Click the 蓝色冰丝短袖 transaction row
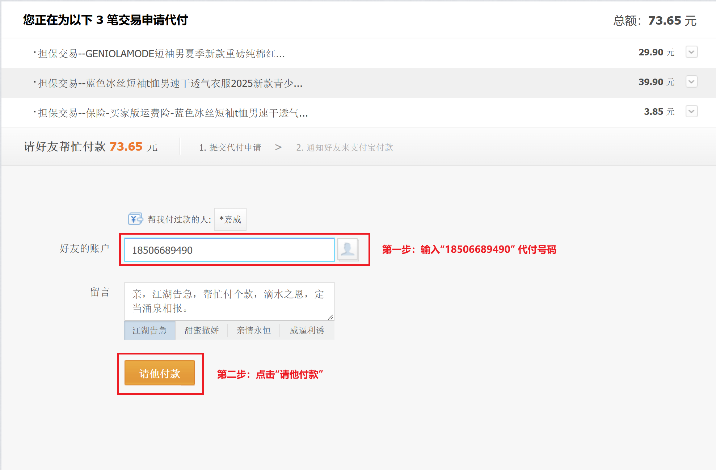 (x=170, y=83)
